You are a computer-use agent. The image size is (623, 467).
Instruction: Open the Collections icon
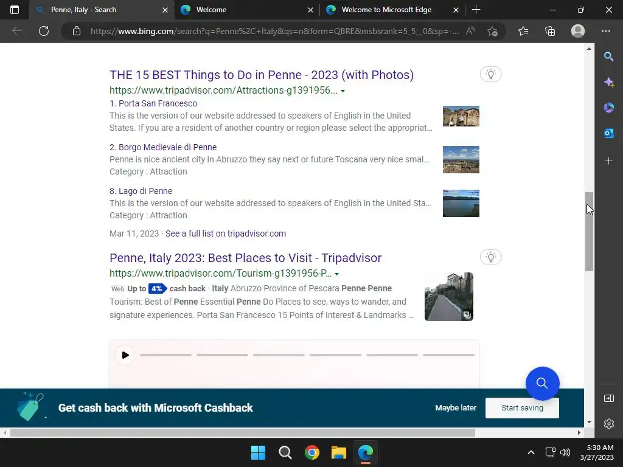pos(550,31)
